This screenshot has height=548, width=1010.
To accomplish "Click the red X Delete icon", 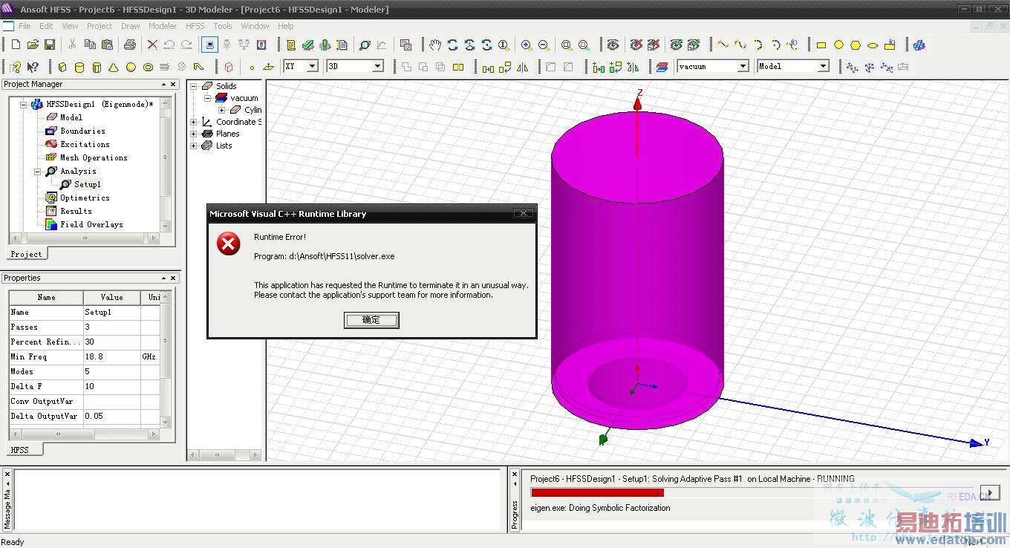I will 152,45.
